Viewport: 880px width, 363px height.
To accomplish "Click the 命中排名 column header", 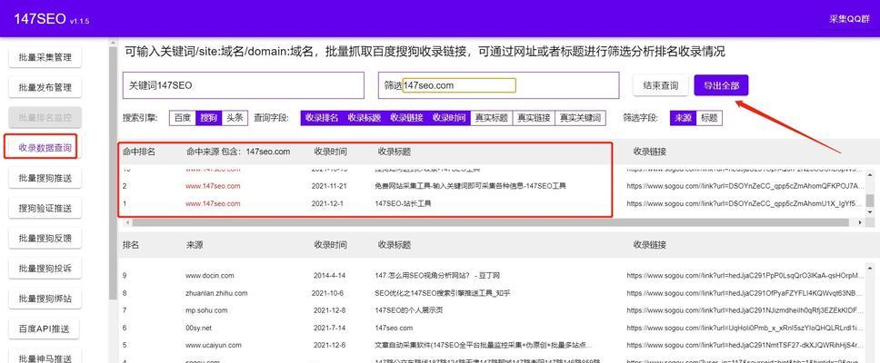I will tap(139, 152).
